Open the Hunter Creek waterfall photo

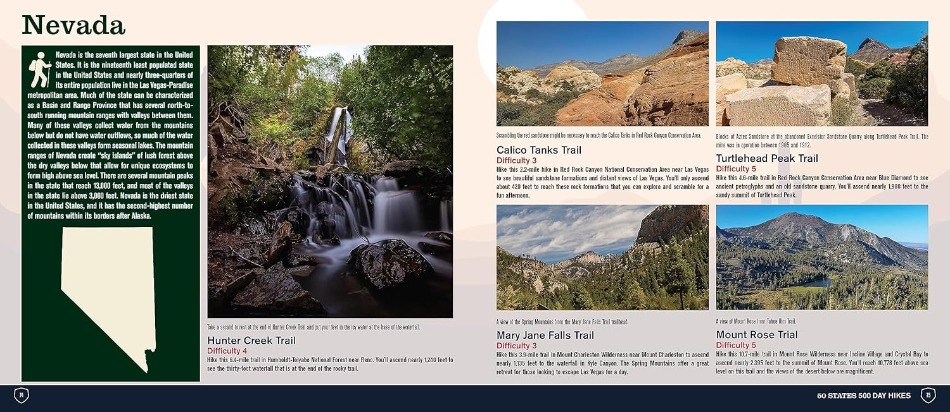(x=330, y=181)
